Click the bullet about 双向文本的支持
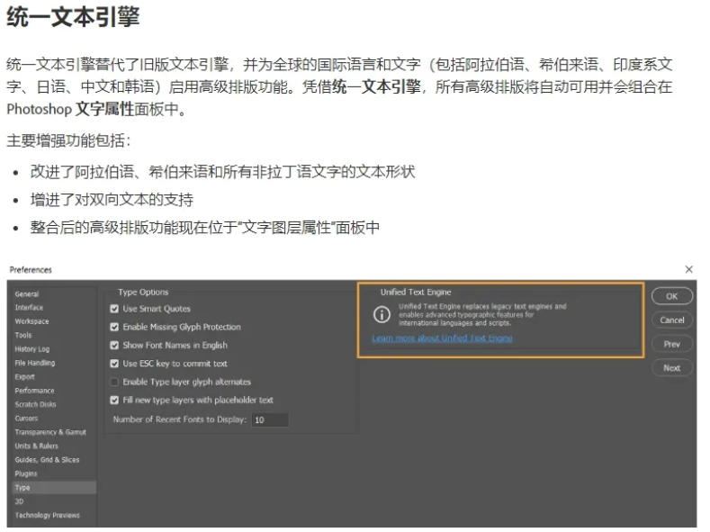This screenshot has height=532, width=710. pos(112,200)
